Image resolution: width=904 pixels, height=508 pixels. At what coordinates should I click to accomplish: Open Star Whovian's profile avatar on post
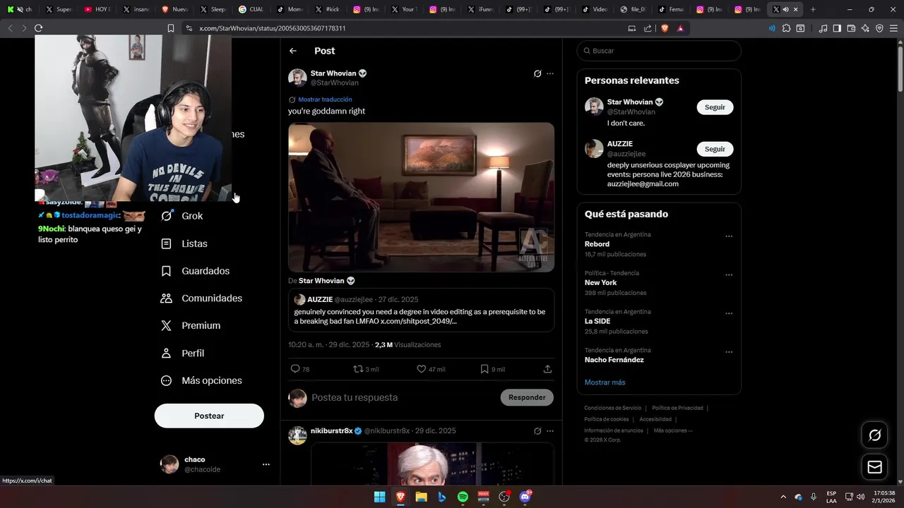(x=297, y=78)
